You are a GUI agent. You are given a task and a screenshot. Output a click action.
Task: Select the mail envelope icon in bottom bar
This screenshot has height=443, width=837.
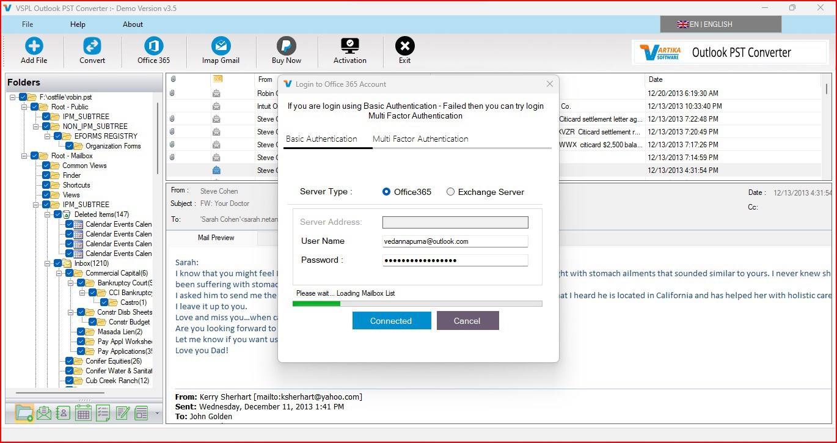[x=44, y=413]
